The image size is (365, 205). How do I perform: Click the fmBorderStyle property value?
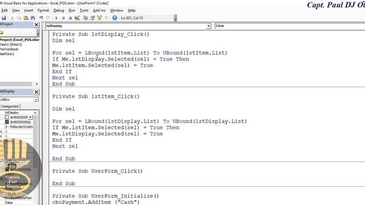coord(19,126)
